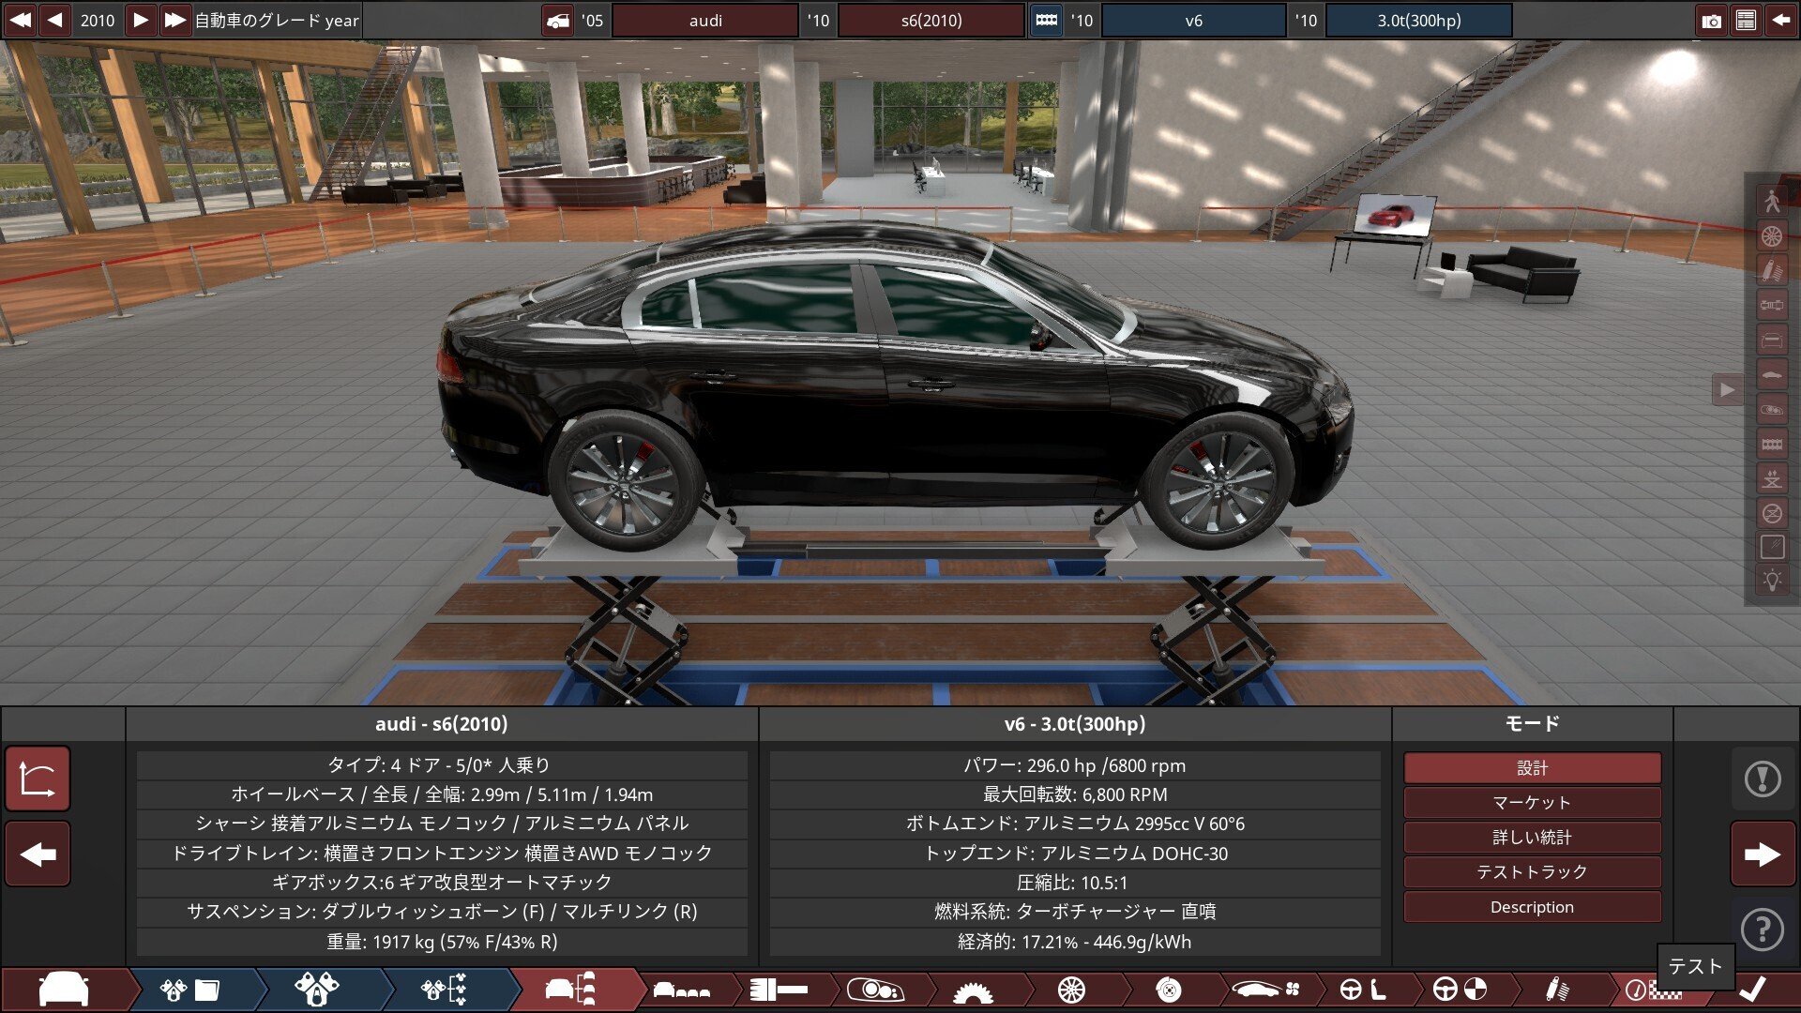Open suspension tab with spring icon
This screenshot has height=1013, width=1801.
(1558, 990)
